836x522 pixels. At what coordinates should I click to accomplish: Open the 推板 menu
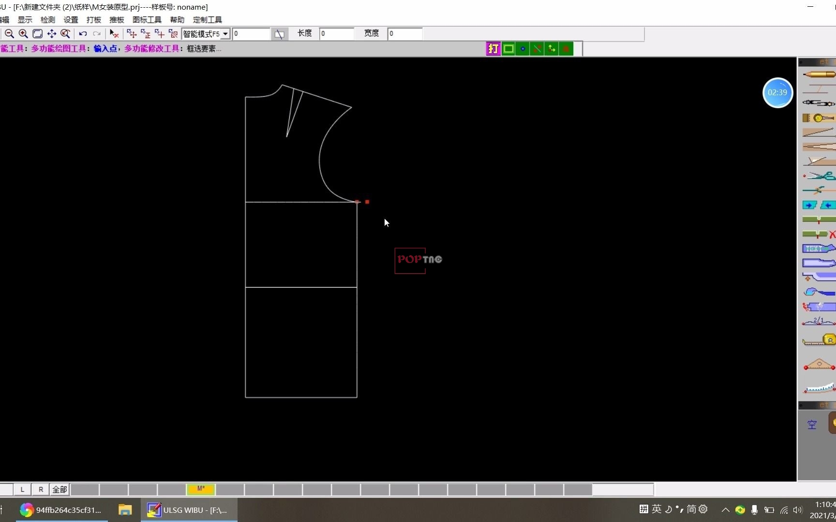[x=117, y=20]
